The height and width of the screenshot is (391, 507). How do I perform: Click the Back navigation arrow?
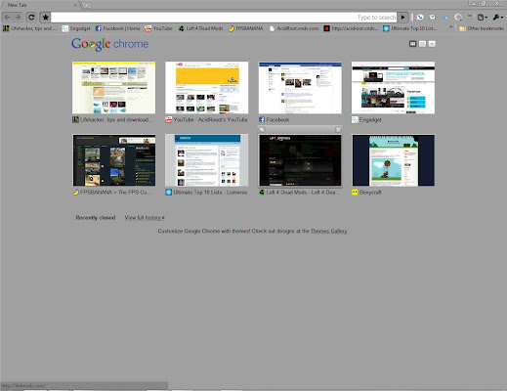(x=8, y=18)
